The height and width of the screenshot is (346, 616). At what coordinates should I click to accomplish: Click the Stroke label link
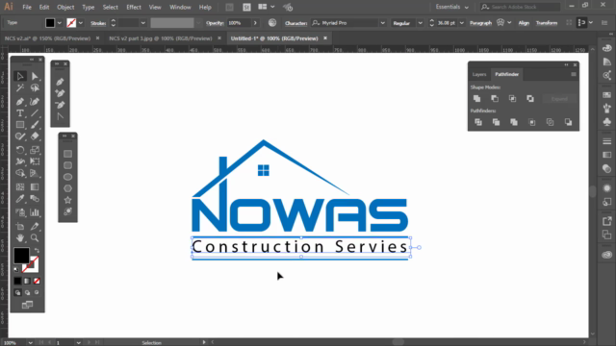coord(98,23)
